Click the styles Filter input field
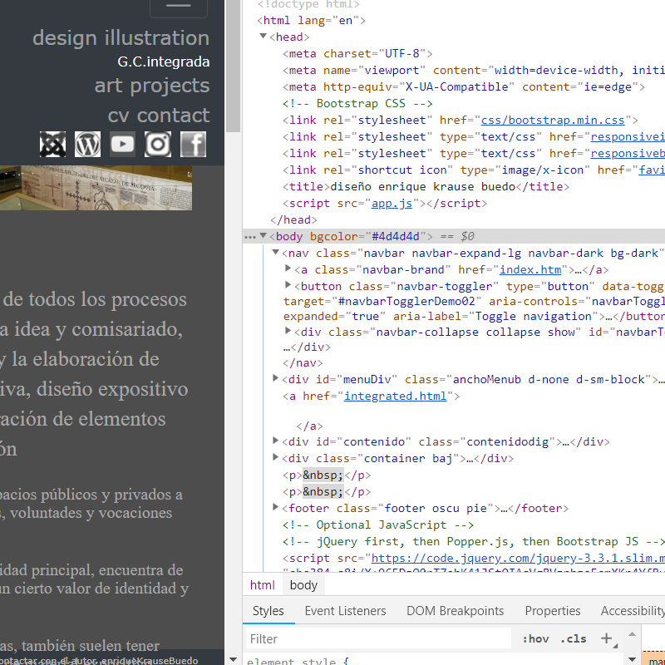The image size is (665, 665). click(x=378, y=638)
